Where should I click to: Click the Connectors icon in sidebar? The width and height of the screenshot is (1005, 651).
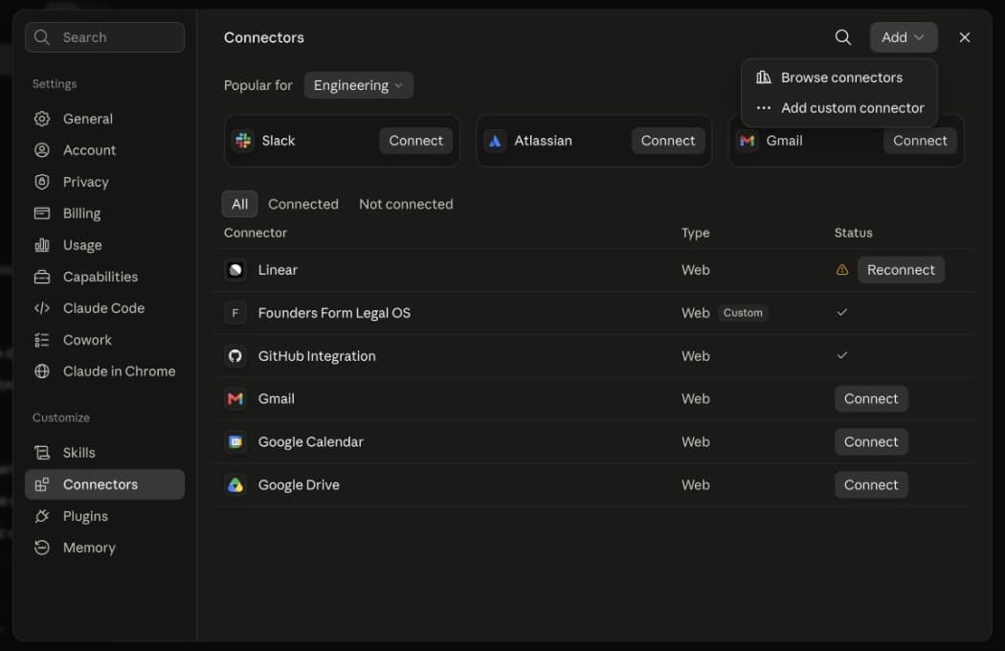[42, 484]
